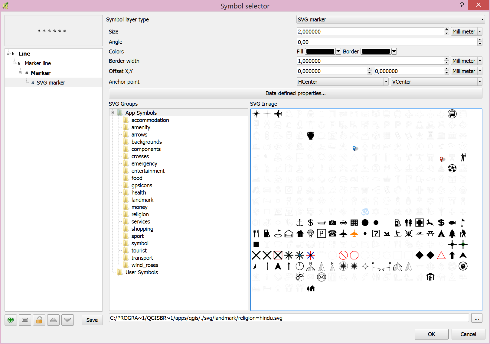The width and height of the screenshot is (490, 344).
Task: Select the religion folder in SVG Groups
Action: click(x=140, y=214)
